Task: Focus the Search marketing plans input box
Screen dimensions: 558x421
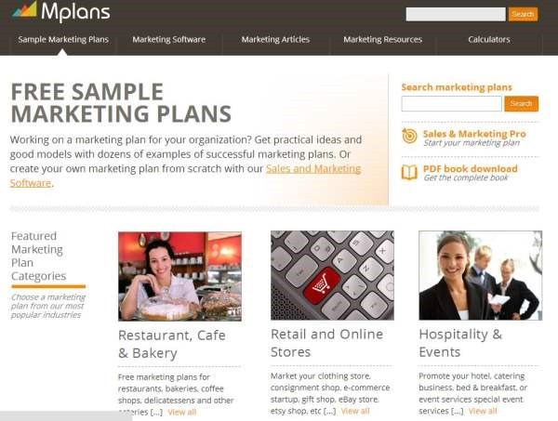Action: 452,104
